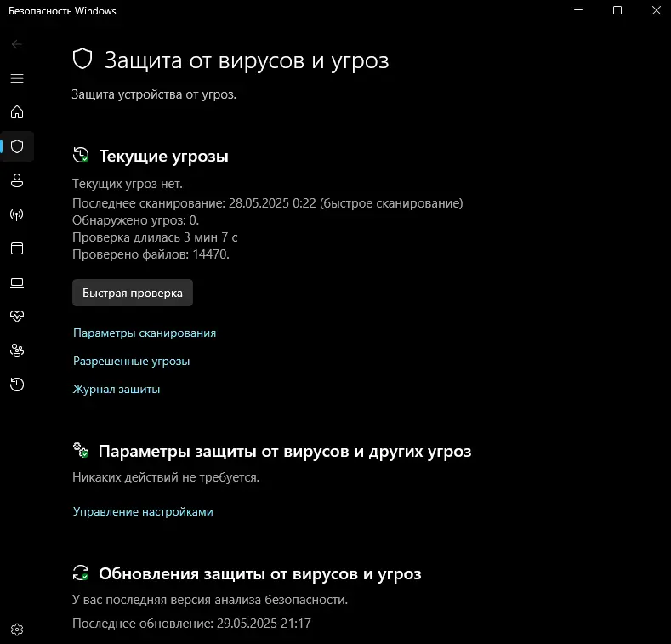The height and width of the screenshot is (644, 671).
Task: Open the Управление настройками link
Action: tap(143, 511)
